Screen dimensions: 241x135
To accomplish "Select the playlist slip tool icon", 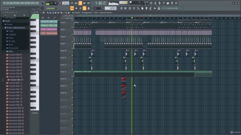I will pyautogui.click(x=58, y=13).
